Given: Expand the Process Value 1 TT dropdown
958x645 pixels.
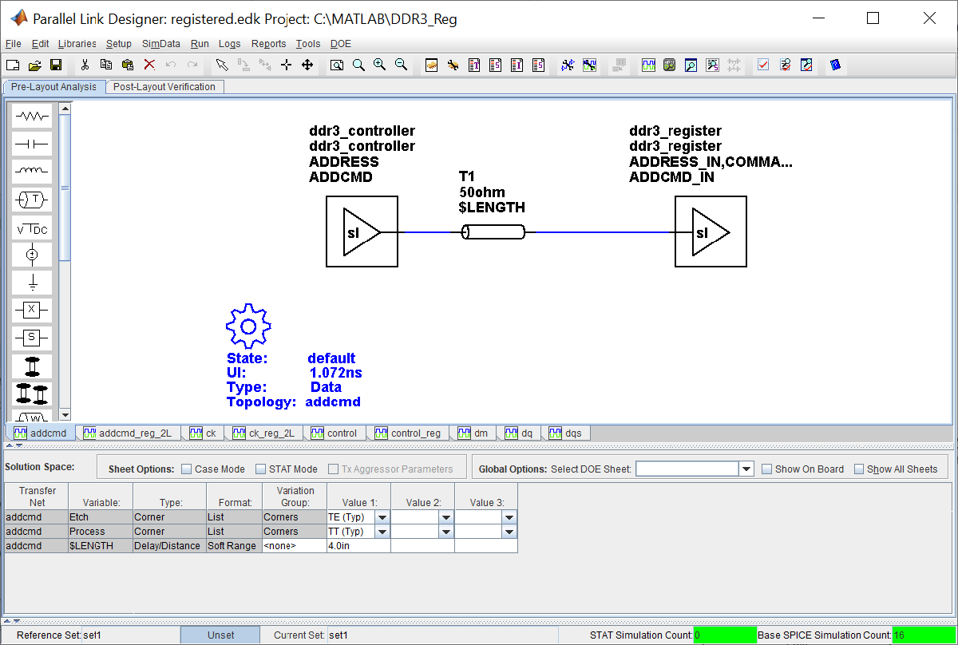Looking at the screenshot, I should tap(382, 532).
